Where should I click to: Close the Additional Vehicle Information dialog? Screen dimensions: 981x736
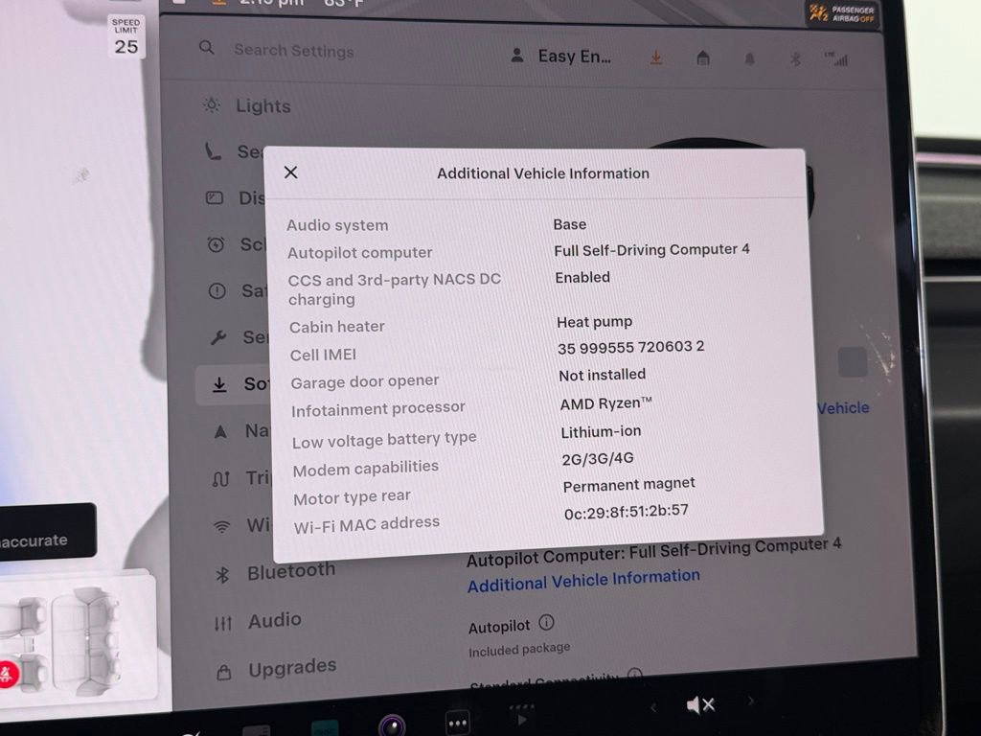(x=290, y=172)
